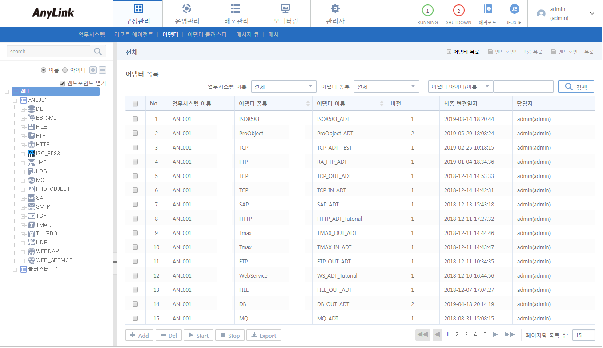Click the RUNNING status circle icon
This screenshot has width=603, height=348.
click(427, 11)
